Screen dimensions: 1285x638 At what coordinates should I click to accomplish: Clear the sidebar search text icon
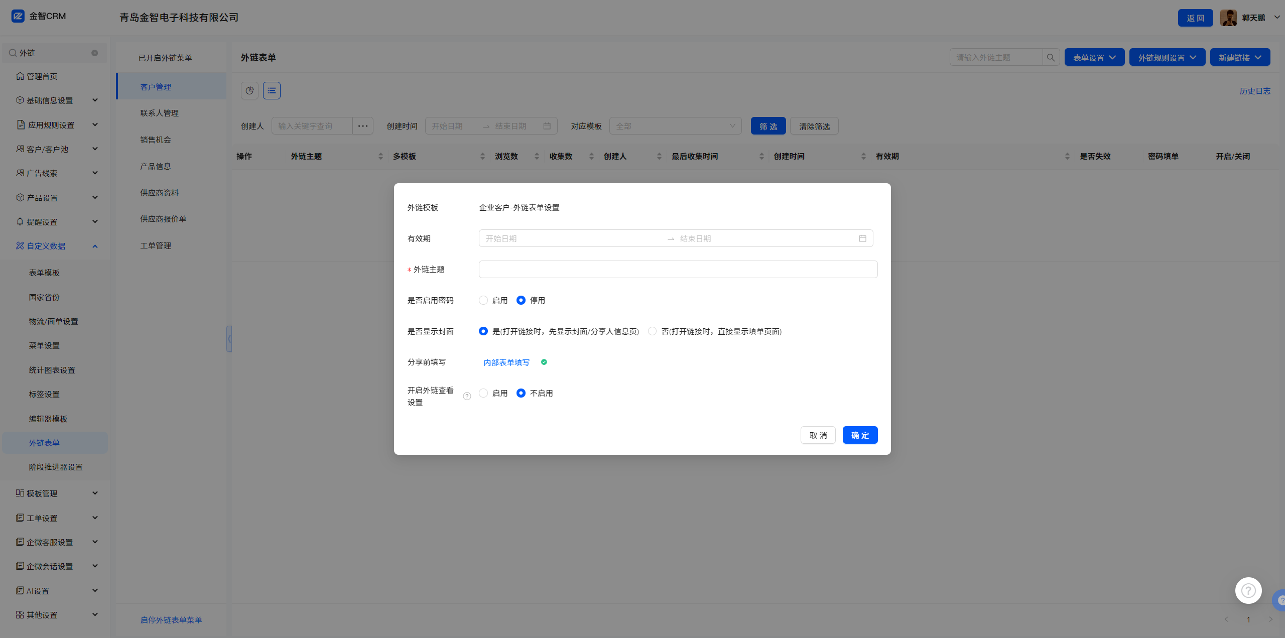94,53
